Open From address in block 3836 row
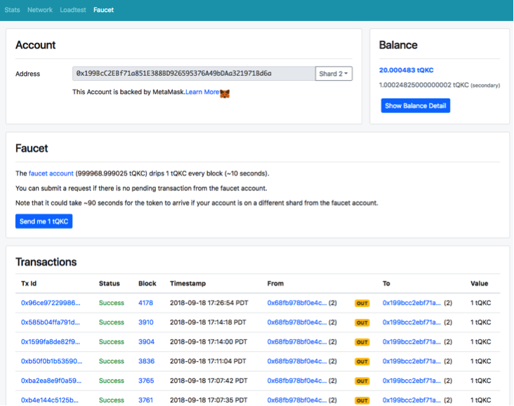Image resolution: width=514 pixels, height=406 pixels. [297, 361]
